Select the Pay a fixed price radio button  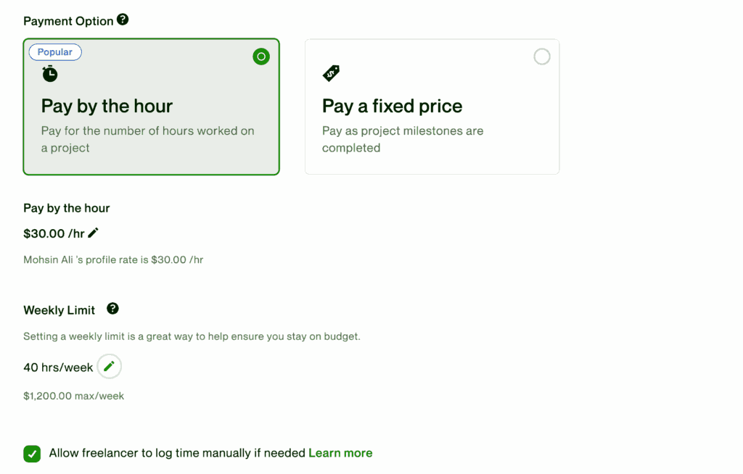coord(542,57)
